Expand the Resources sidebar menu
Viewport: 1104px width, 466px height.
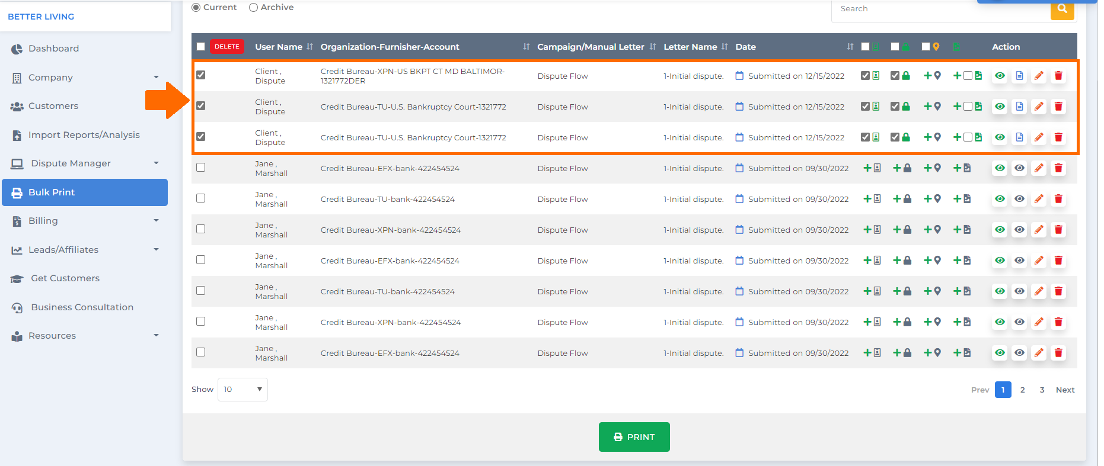pos(85,336)
